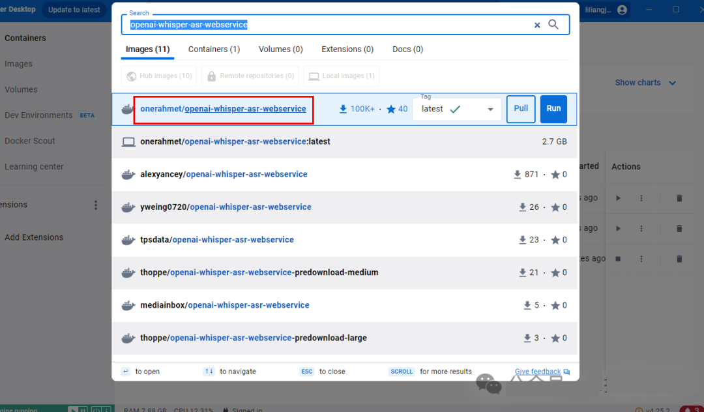The width and height of the screenshot is (704, 412).
Task: Click download count icon in onerahmet row
Action: [x=343, y=109]
